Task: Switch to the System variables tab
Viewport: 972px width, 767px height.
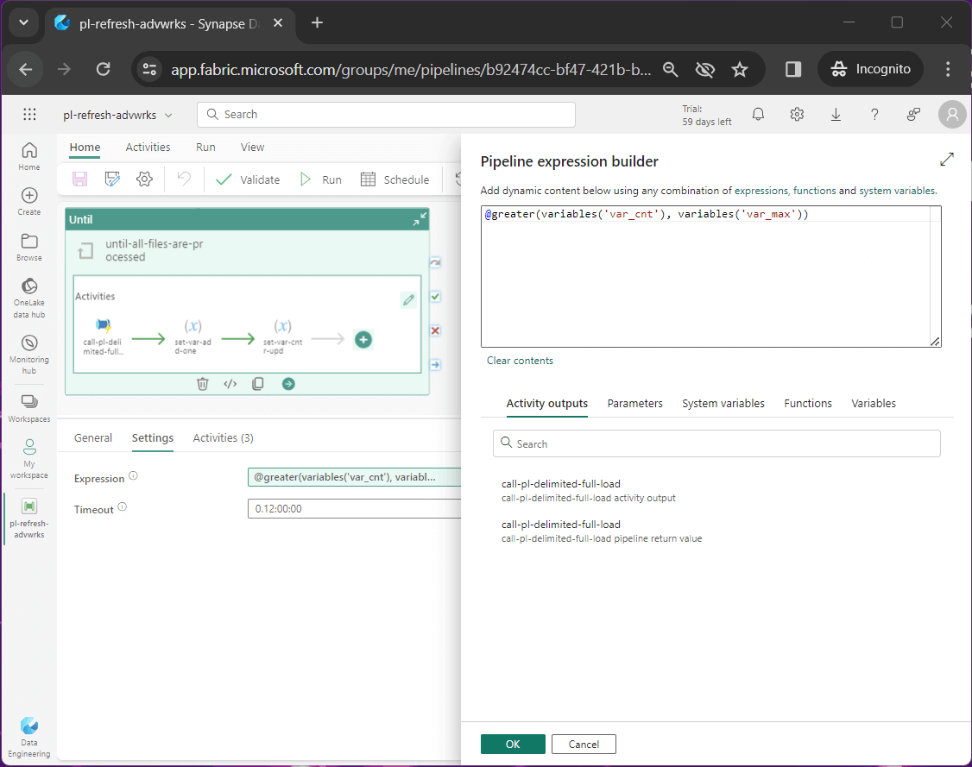Action: 723,403
